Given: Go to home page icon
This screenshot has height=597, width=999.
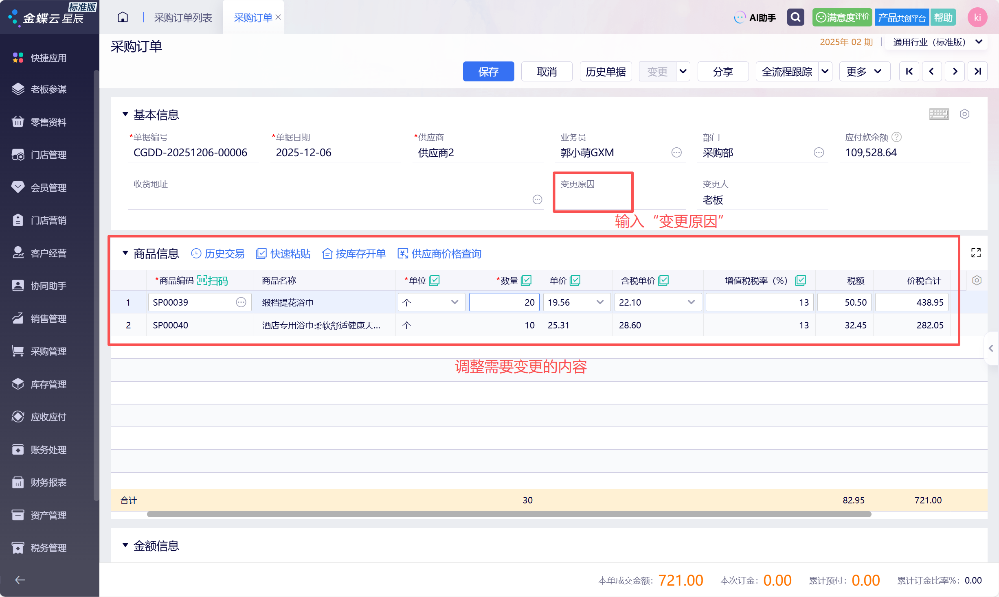Looking at the screenshot, I should pyautogui.click(x=123, y=17).
